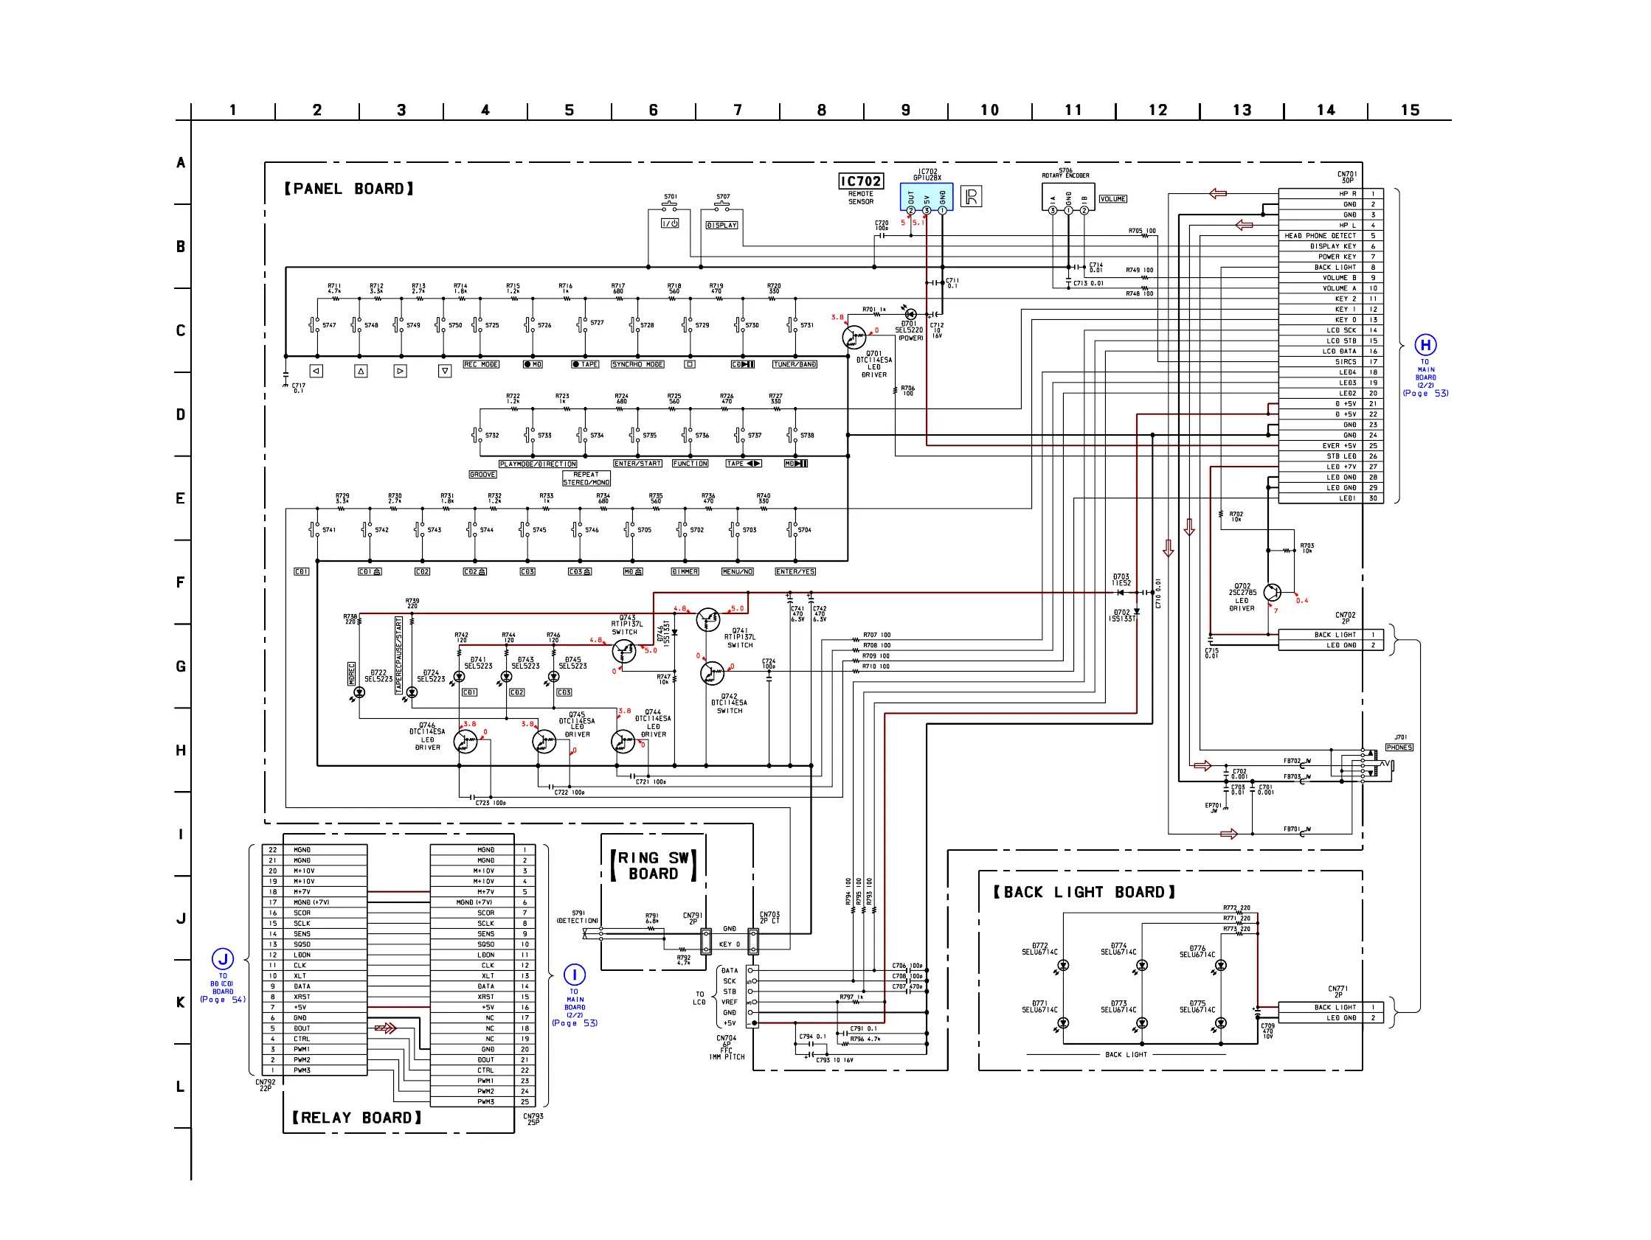
Task: Click the blue Page 54 reference text
Action: tap(223, 1000)
